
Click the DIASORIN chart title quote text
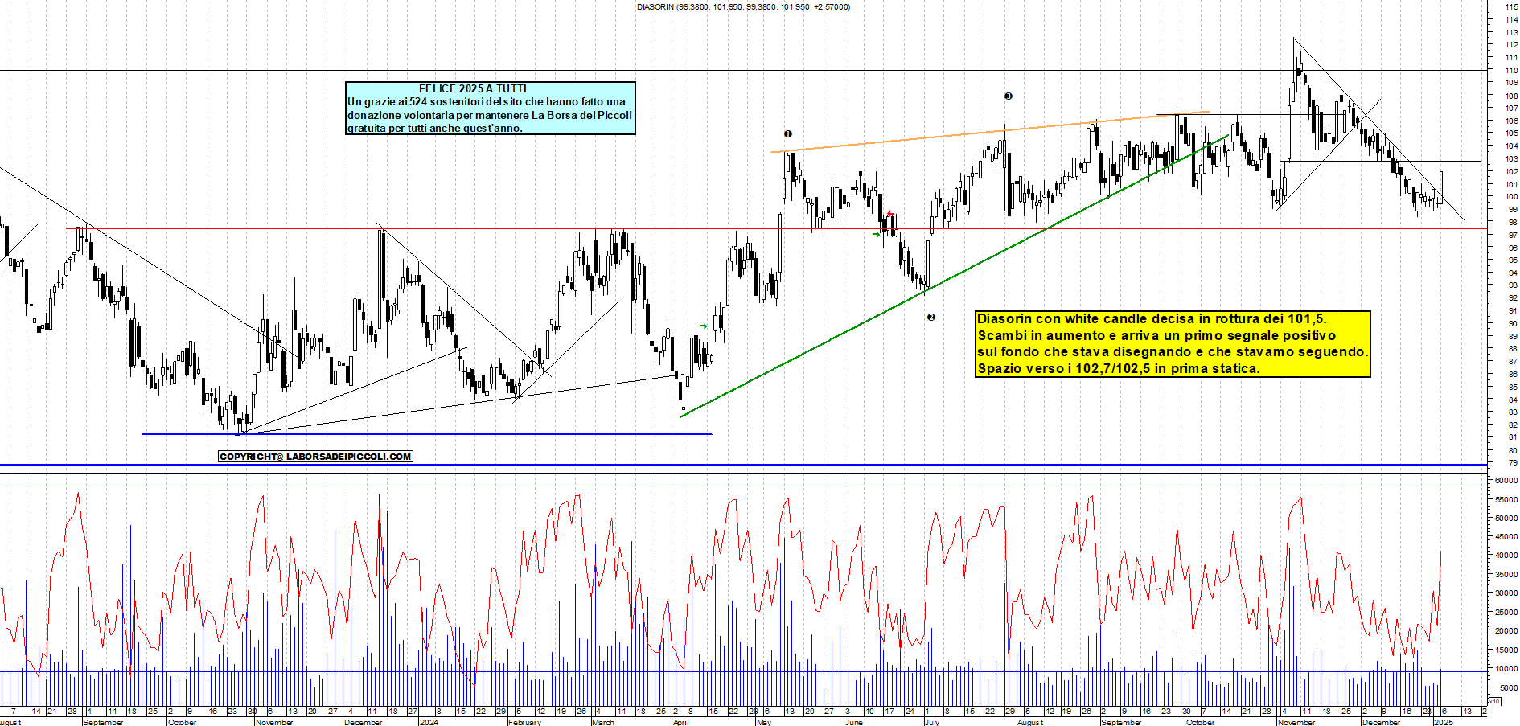point(743,7)
